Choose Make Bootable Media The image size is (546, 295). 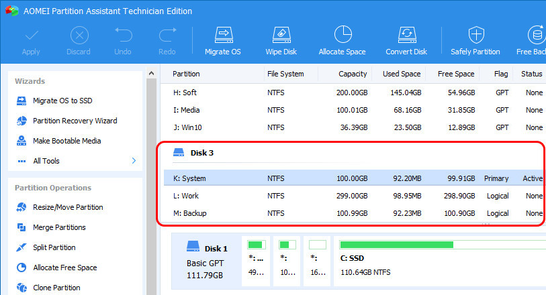(x=66, y=141)
